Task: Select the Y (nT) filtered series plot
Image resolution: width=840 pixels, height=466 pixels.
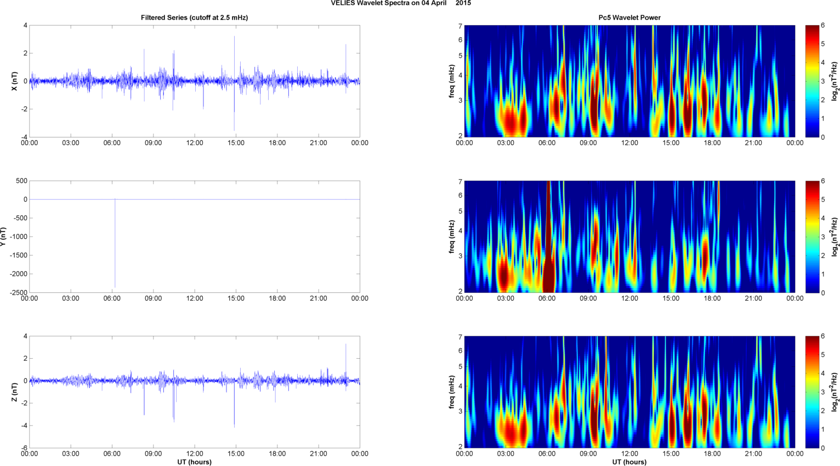Action: pyautogui.click(x=195, y=237)
